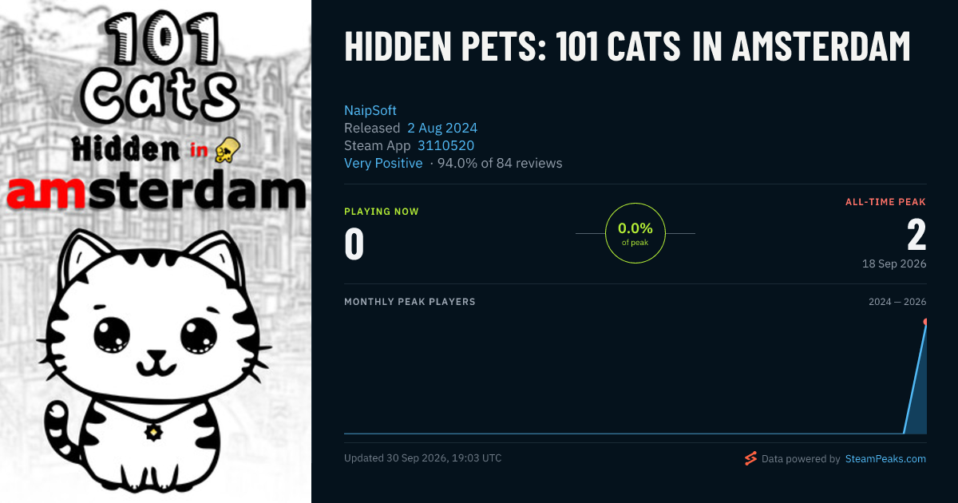This screenshot has width=958, height=503.
Task: Click the release date 2 Aug 2024
Action: pos(442,128)
